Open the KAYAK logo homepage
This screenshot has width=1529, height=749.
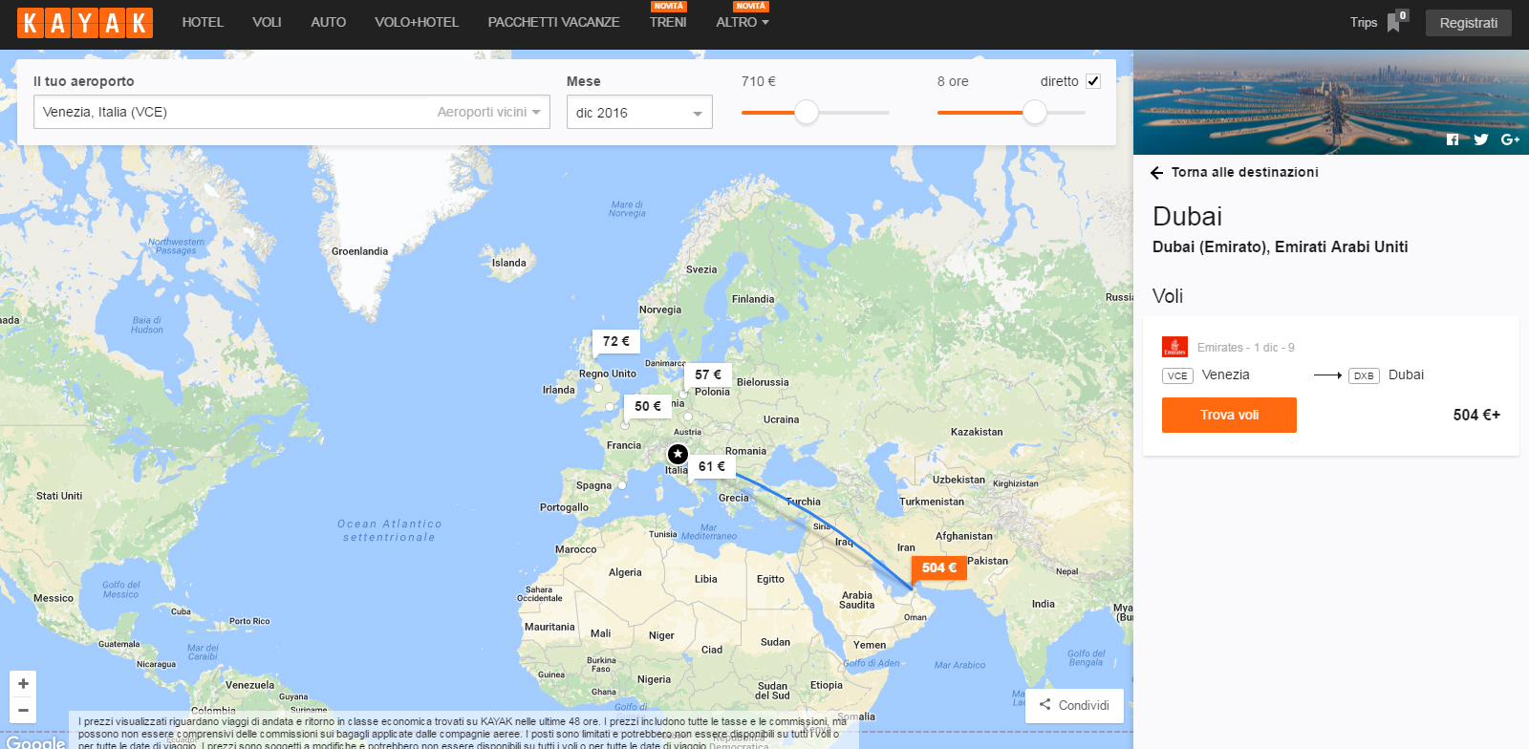pyautogui.click(x=85, y=23)
